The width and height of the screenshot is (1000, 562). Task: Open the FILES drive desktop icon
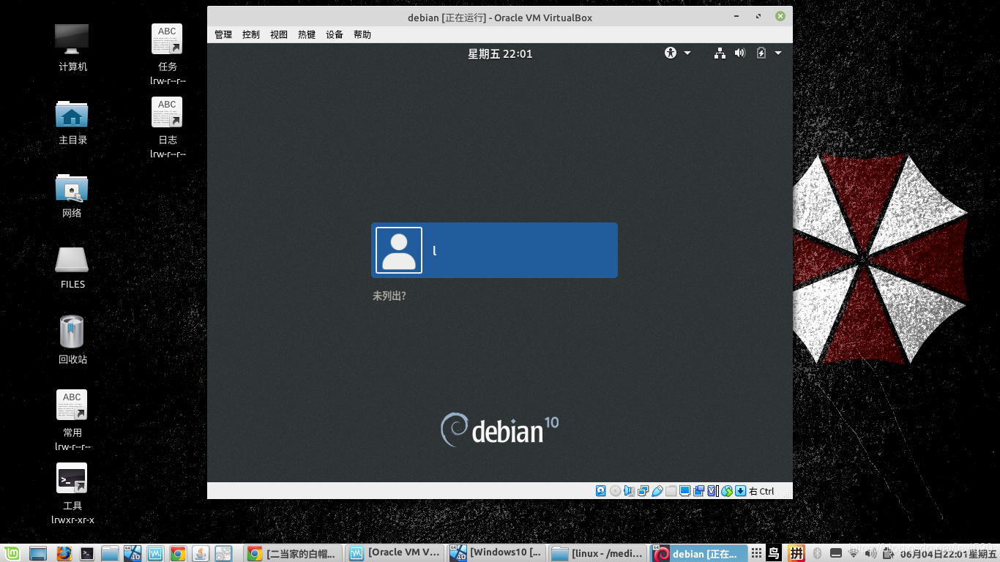tap(72, 268)
